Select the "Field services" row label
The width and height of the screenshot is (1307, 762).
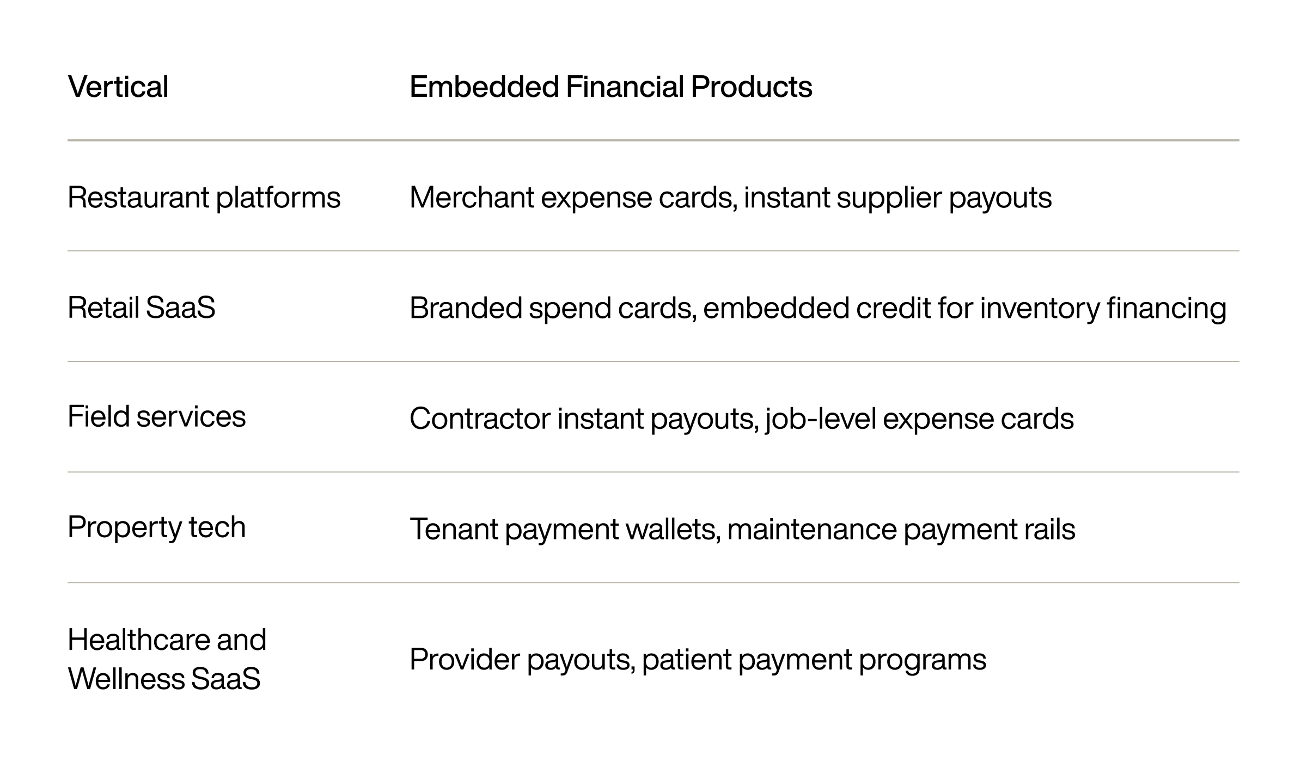157,417
